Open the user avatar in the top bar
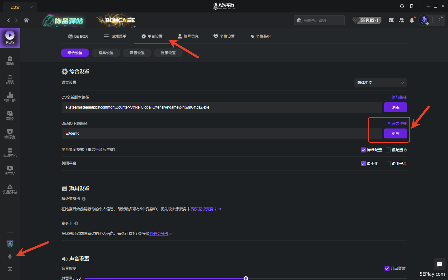This screenshot has height=280, width=448. pyautogui.click(x=424, y=20)
